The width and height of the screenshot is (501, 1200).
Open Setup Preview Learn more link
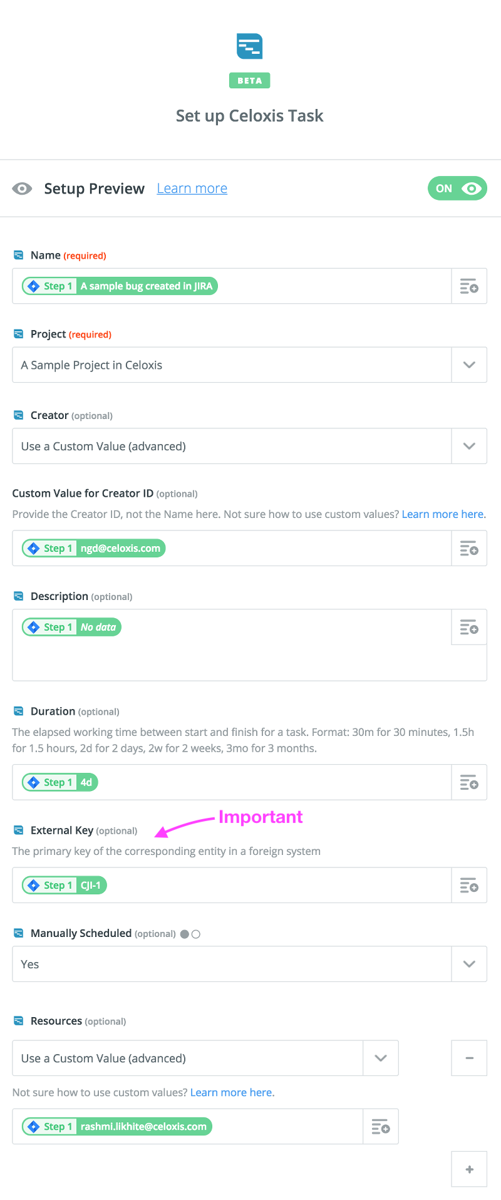(x=192, y=189)
